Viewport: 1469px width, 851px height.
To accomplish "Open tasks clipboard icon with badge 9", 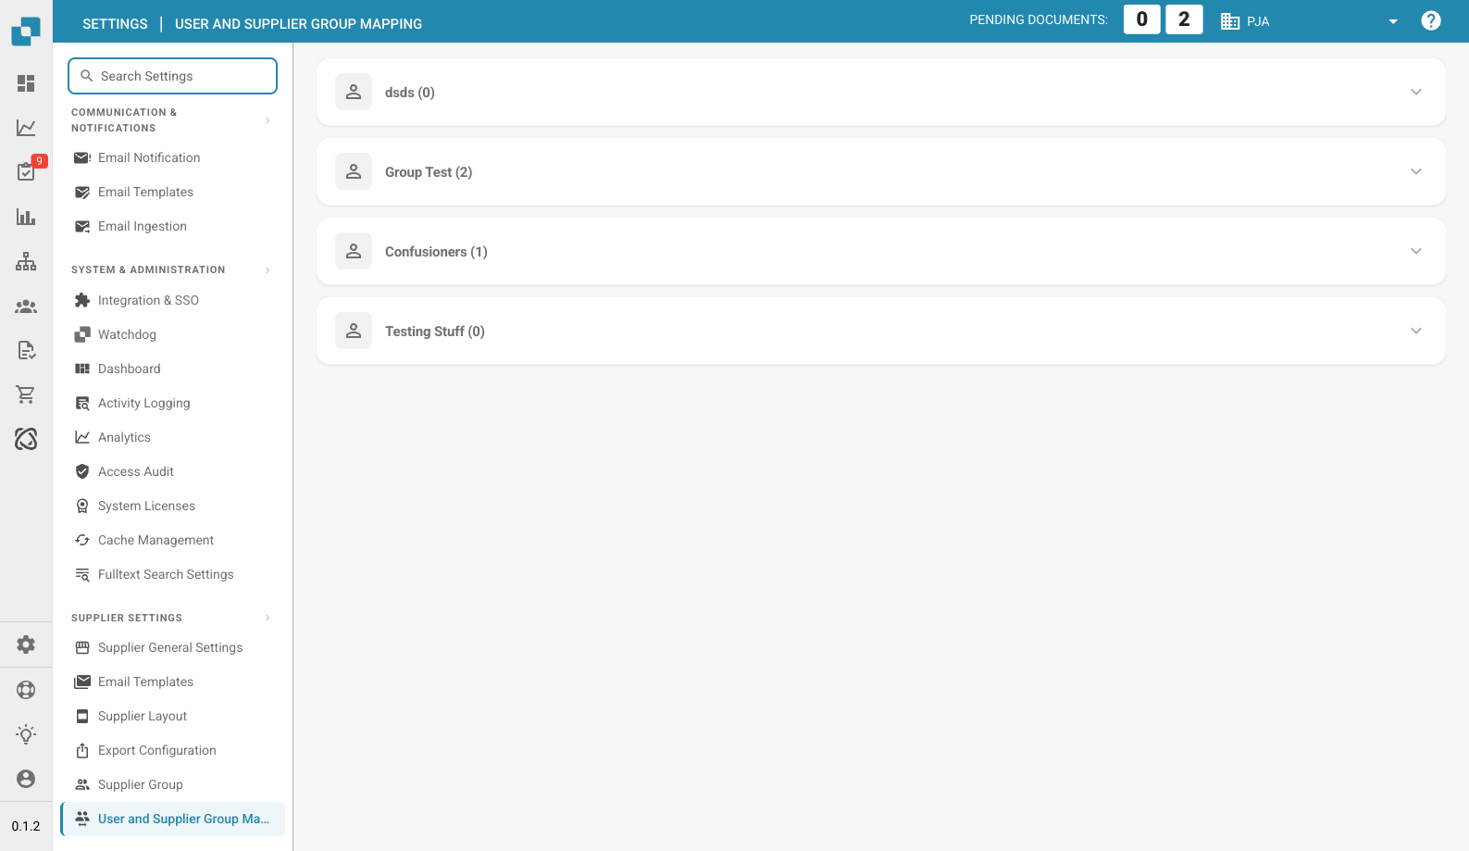I will point(26,171).
